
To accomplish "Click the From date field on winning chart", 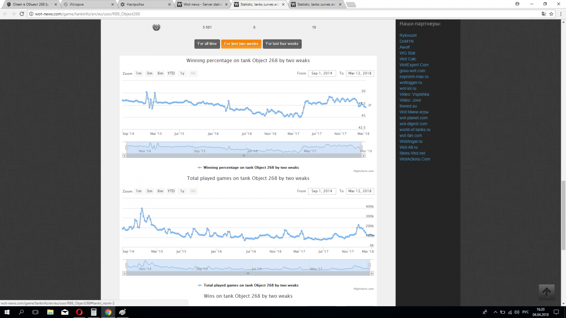I will (321, 73).
